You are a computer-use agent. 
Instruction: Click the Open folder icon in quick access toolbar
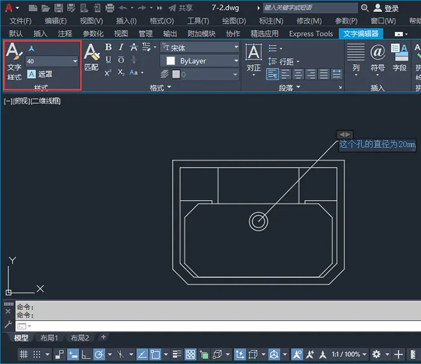(x=46, y=8)
